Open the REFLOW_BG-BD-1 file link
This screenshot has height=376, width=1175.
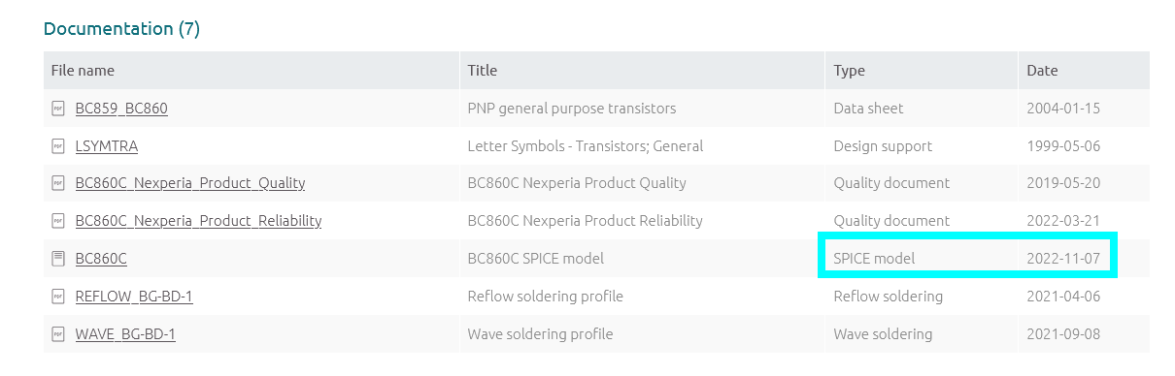tap(134, 297)
